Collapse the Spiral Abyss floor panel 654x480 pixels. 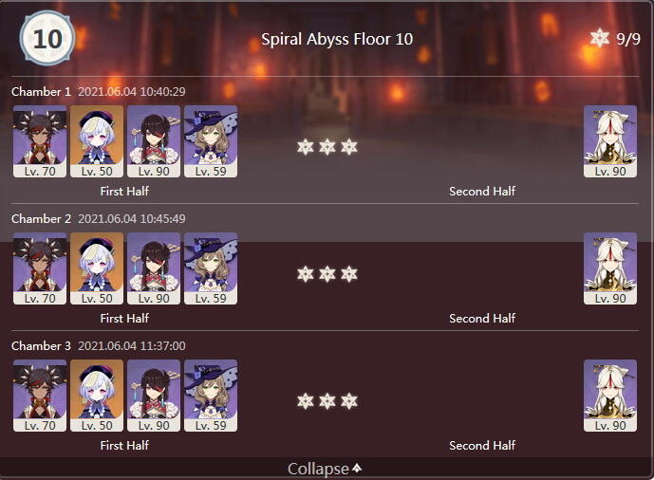coord(326,469)
